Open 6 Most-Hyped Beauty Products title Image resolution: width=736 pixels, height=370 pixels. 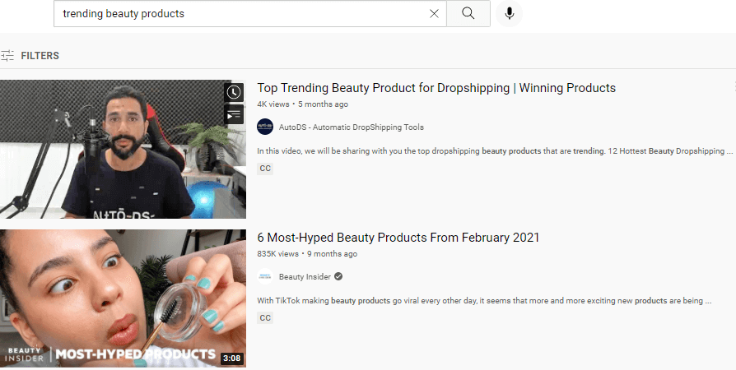[x=398, y=238]
